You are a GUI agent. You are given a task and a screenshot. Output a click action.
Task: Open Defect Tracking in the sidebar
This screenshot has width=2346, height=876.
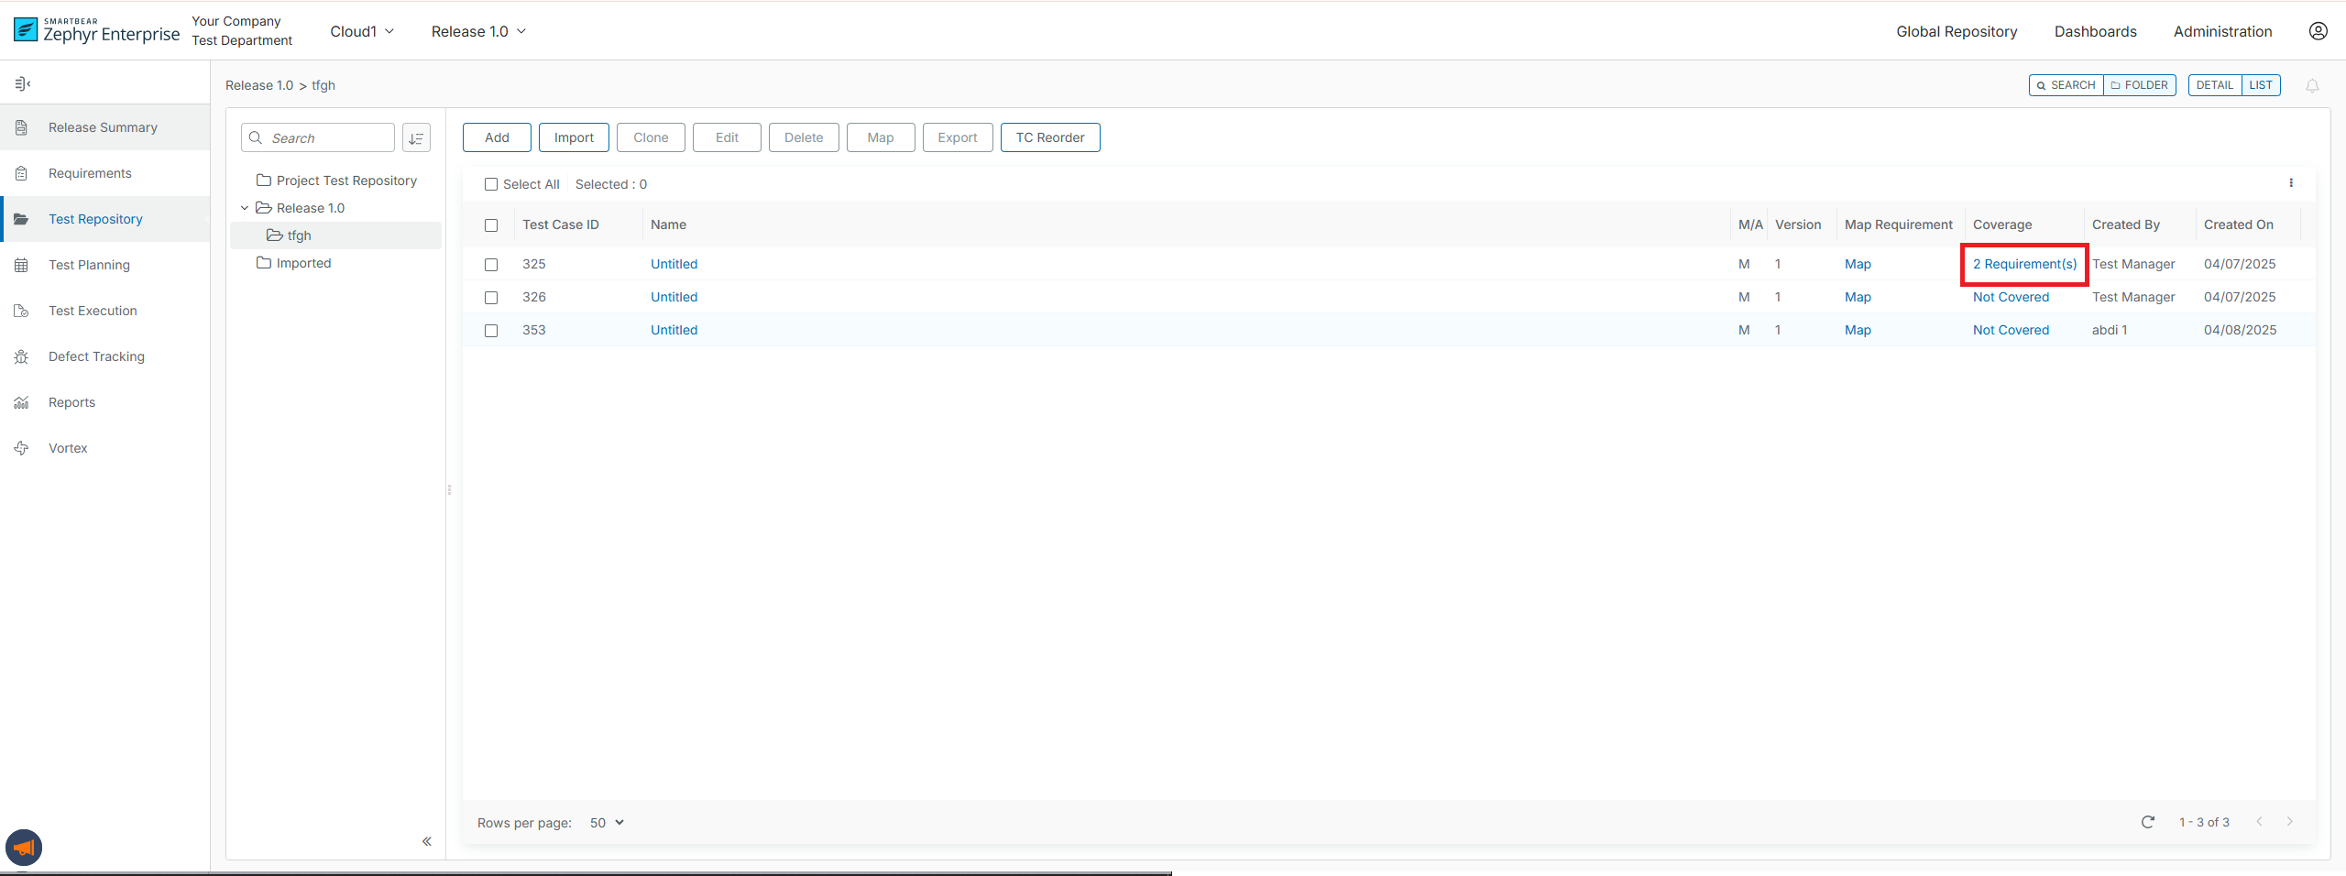click(x=96, y=356)
